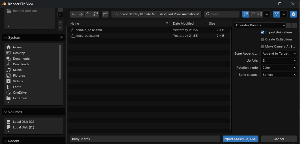Sort by Name column header

click(x=119, y=23)
